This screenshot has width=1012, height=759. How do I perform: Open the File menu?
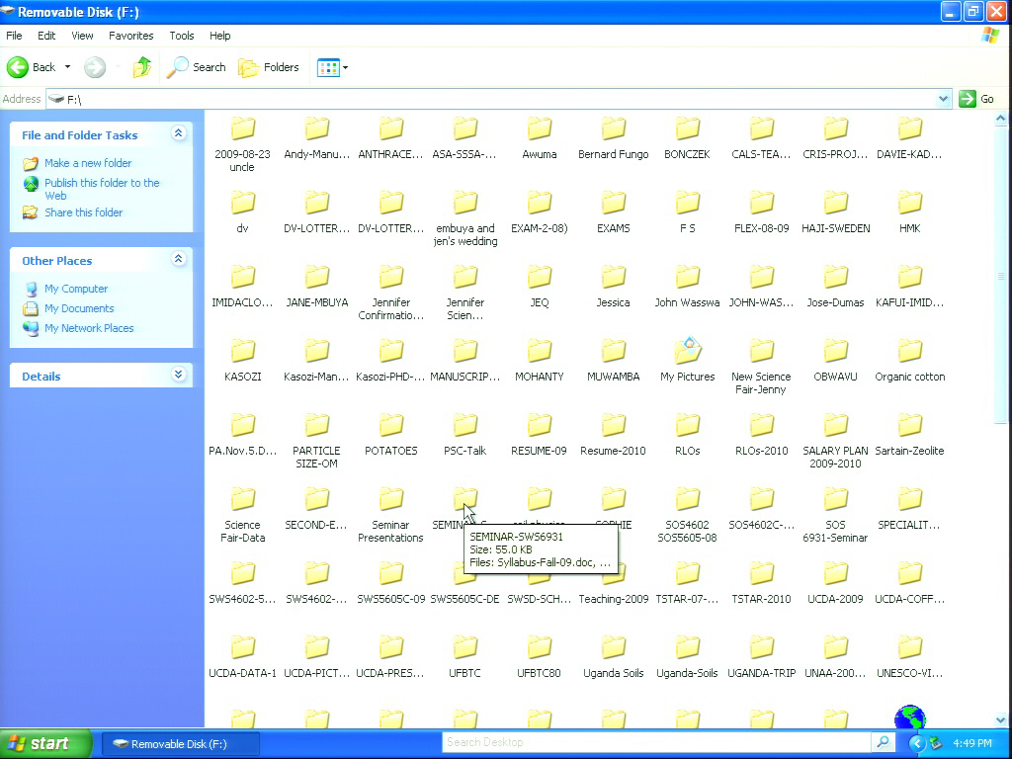coord(14,36)
